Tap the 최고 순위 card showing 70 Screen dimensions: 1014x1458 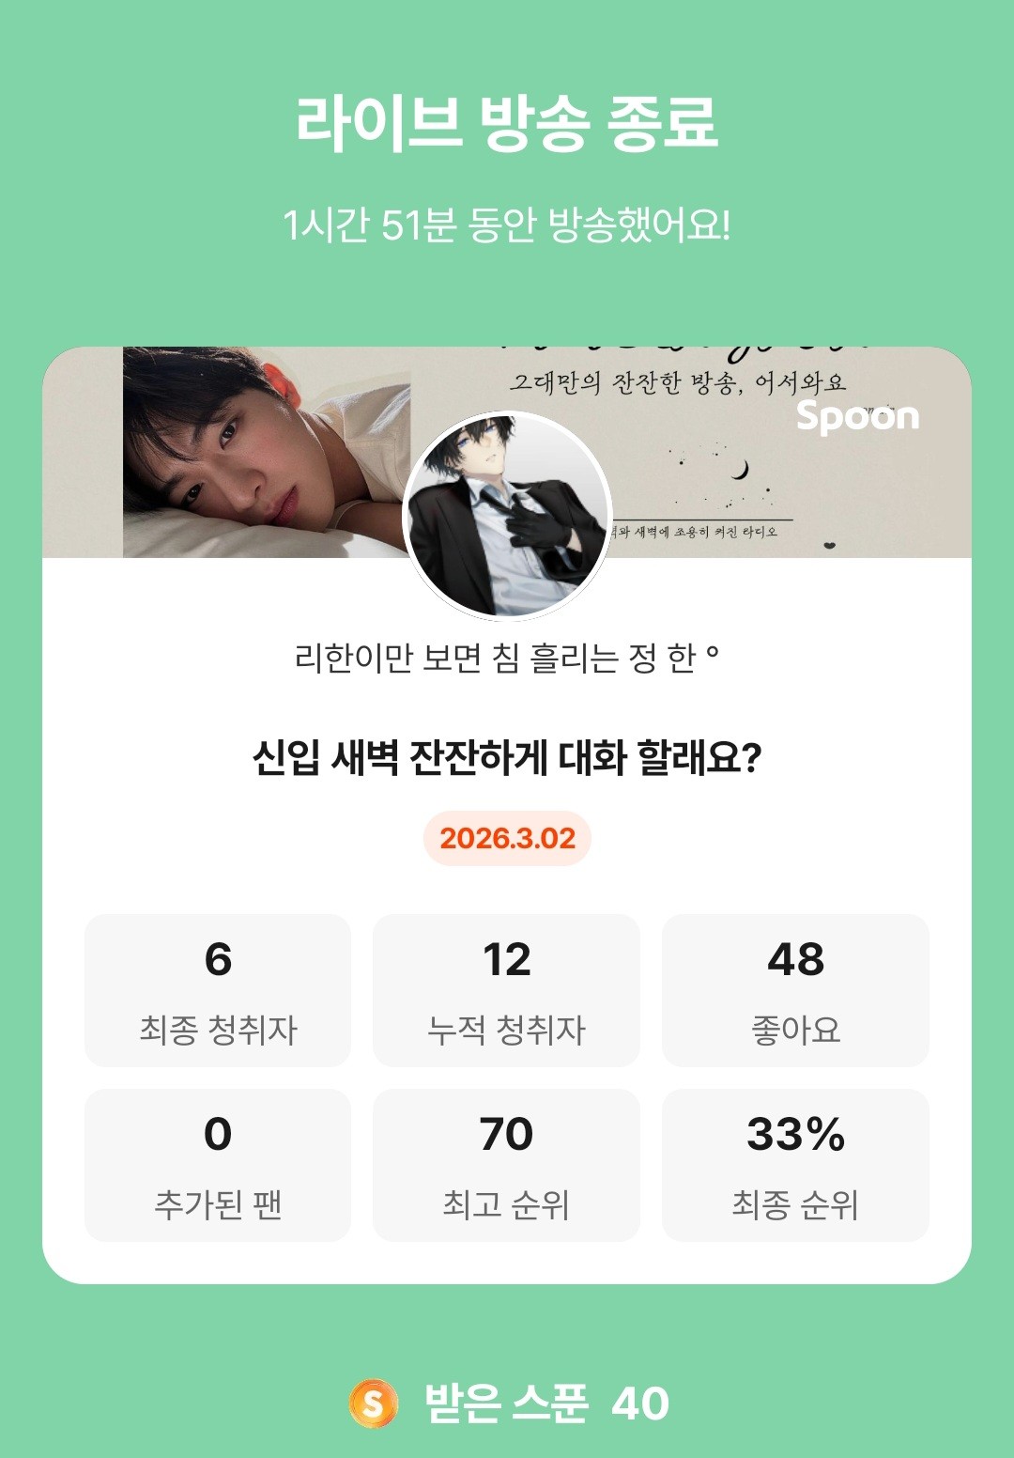(507, 1165)
